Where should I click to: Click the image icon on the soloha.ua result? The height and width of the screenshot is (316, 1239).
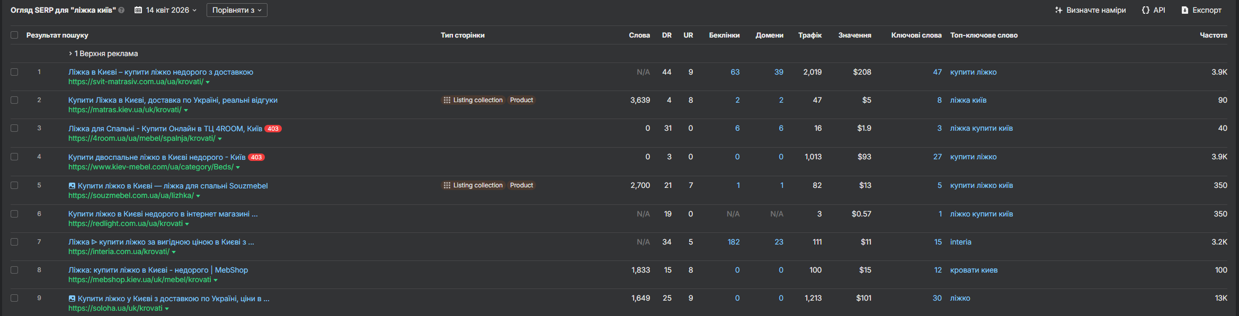point(72,299)
